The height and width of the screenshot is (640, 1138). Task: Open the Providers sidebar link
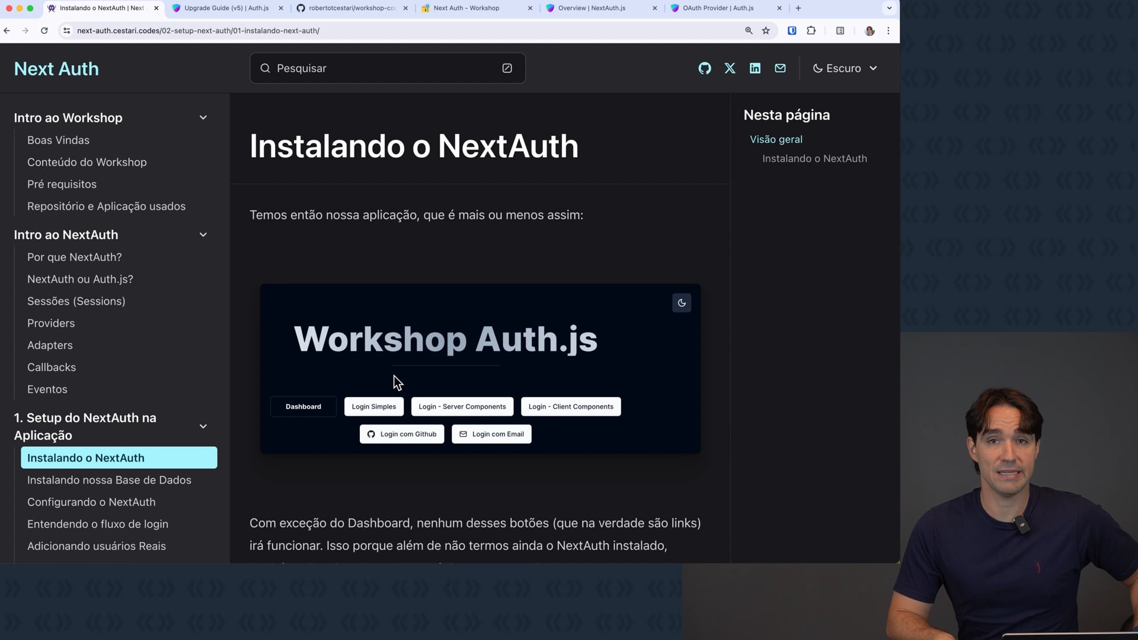(x=51, y=323)
